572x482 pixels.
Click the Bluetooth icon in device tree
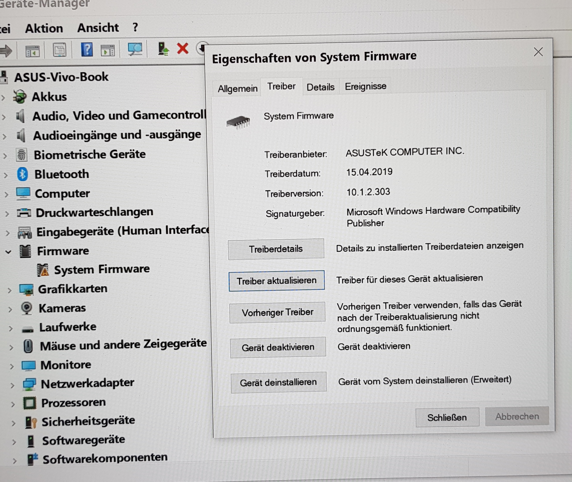click(22, 174)
